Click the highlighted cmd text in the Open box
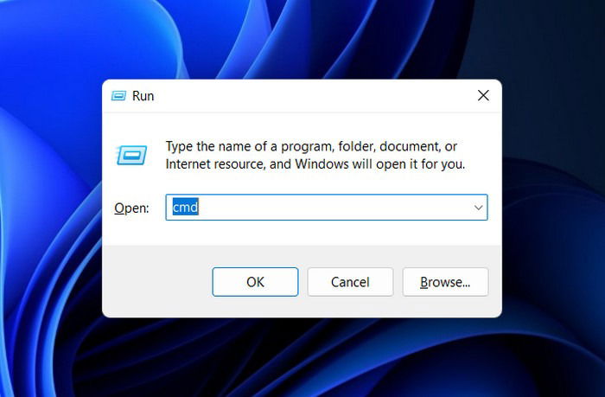 (185, 208)
